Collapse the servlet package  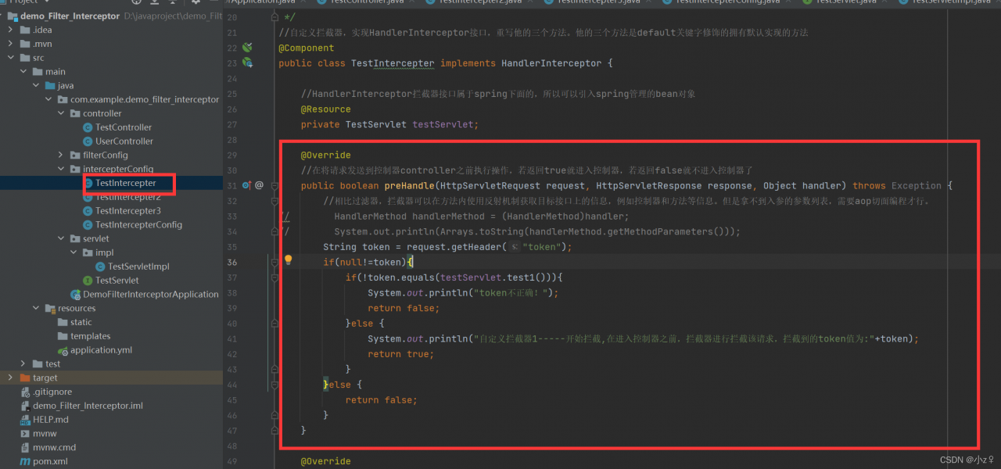coord(62,239)
